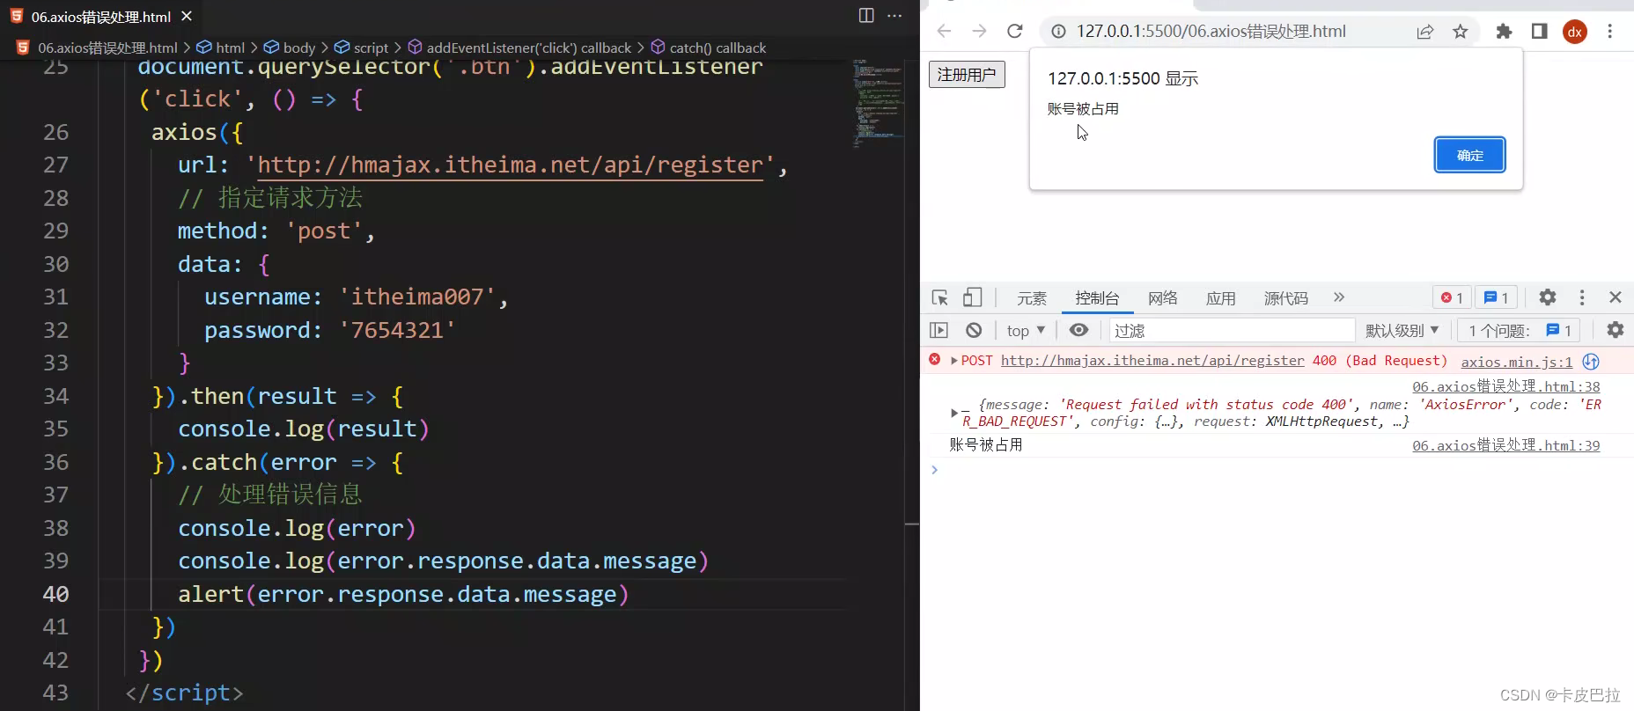This screenshot has height=711, width=1634.
Task: Confirm the alert with 确定
Action: [1469, 155]
